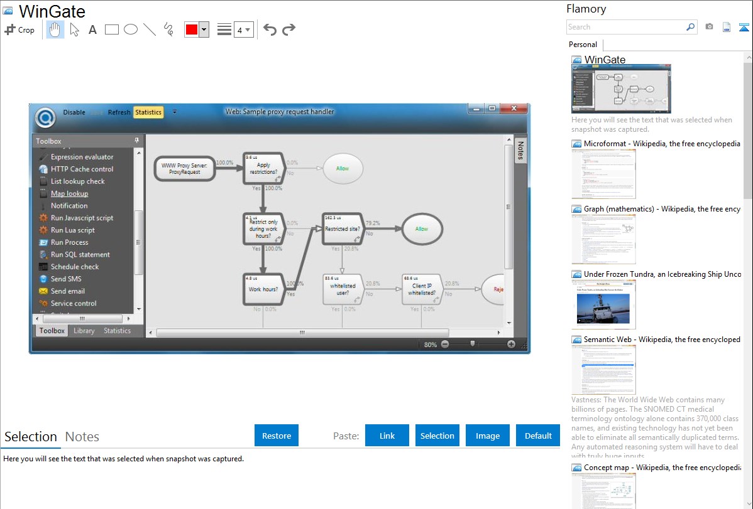Switch to the Notes tab
The image size is (753, 509).
click(x=82, y=437)
